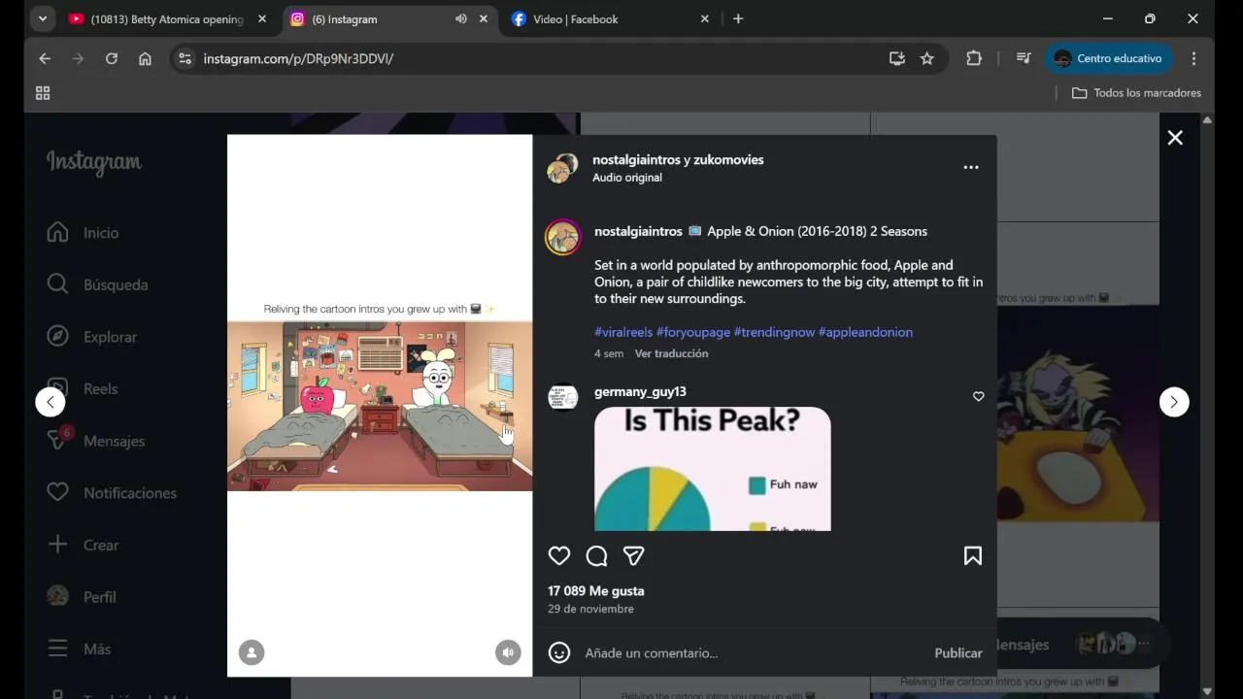This screenshot has height=699, width=1243.
Task: Select Crear in Instagram sidebar
Action: [x=84, y=545]
